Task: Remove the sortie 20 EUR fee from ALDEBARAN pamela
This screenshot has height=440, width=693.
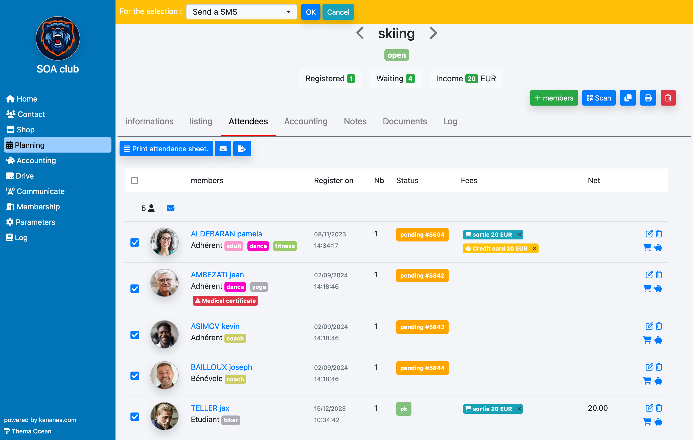Action: point(519,234)
